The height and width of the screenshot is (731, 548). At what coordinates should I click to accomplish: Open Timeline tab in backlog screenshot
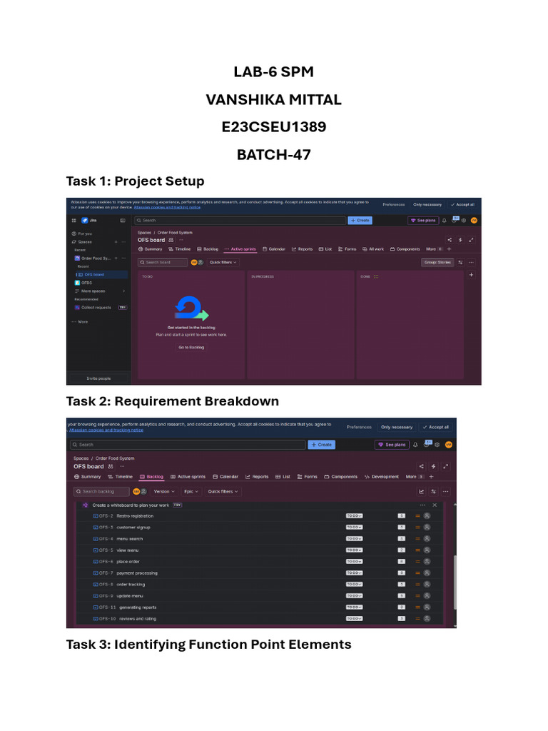[x=120, y=477]
